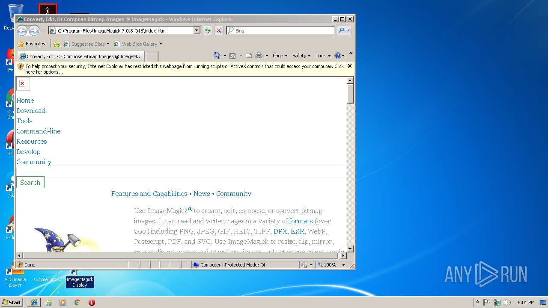Expand the Web Slice Gallery dropdown
Screen dimensions: 548x308
tap(161, 44)
